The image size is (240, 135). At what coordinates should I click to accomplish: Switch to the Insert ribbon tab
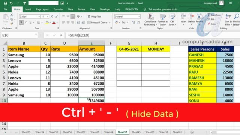pyautogui.click(x=28, y=9)
